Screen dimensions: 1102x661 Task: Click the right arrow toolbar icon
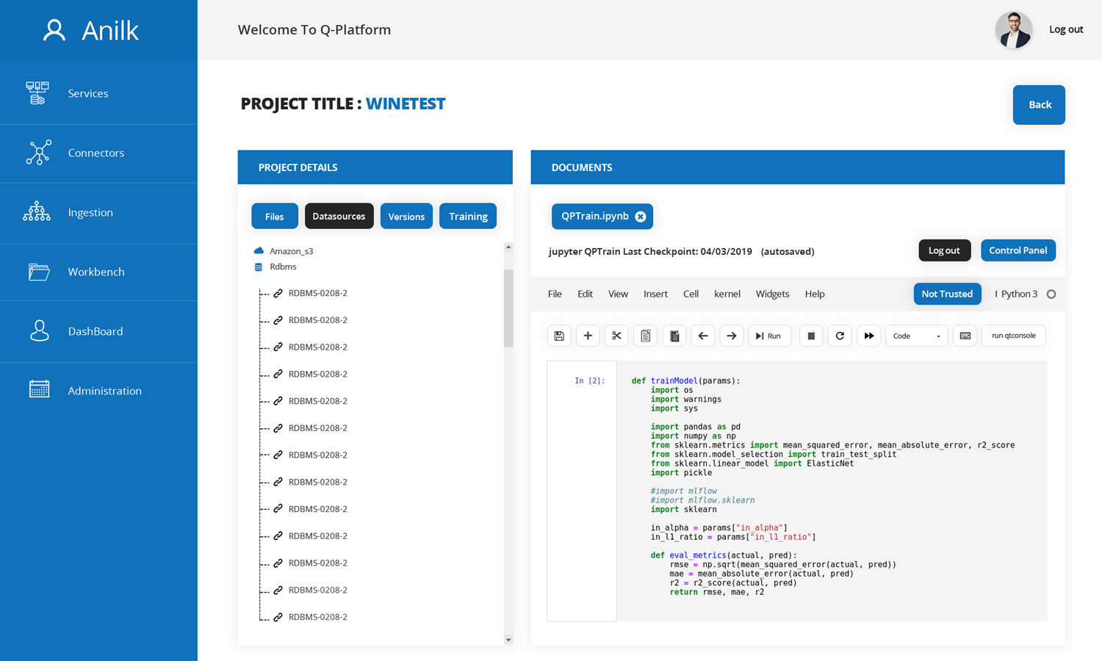pyautogui.click(x=731, y=336)
